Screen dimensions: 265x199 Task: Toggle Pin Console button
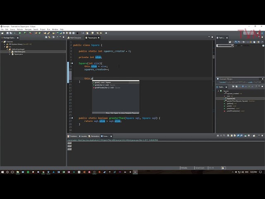pyautogui.click(x=246, y=136)
